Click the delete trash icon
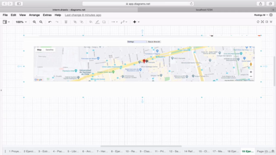This screenshot has width=276, height=155. pyautogui.click(x=66, y=22)
